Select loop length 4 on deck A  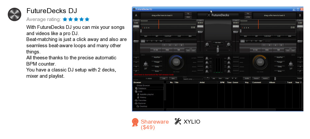(176, 45)
